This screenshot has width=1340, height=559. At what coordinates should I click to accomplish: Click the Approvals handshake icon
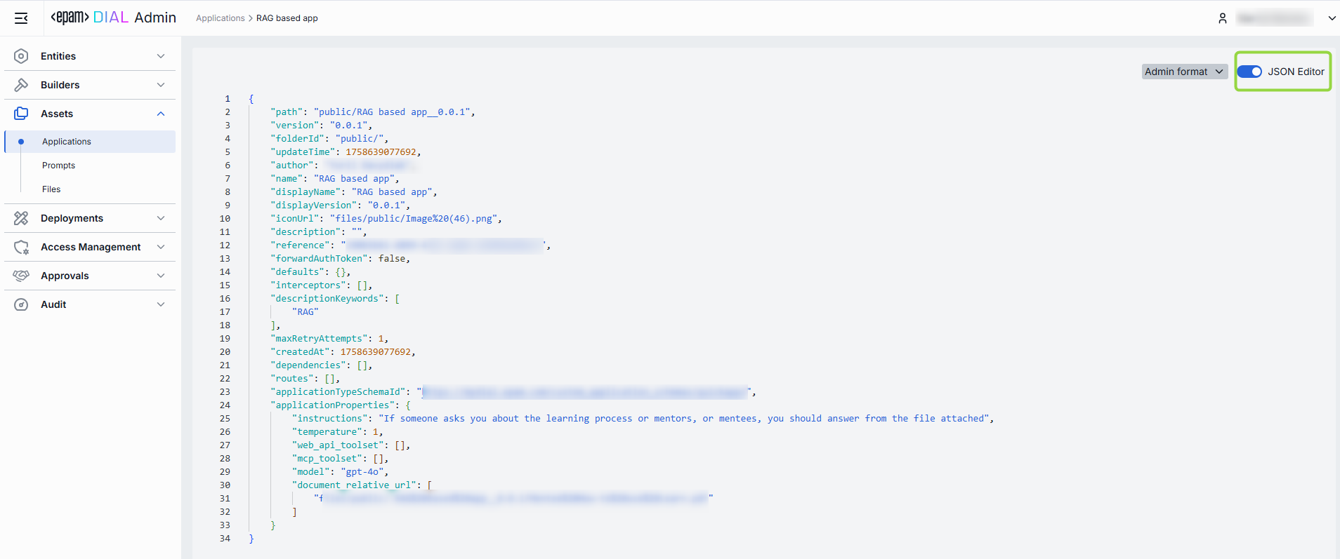21,276
